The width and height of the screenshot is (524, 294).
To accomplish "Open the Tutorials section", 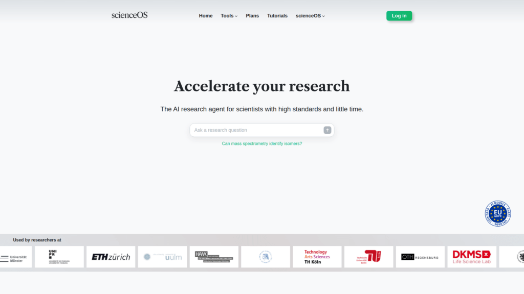I will [277, 16].
